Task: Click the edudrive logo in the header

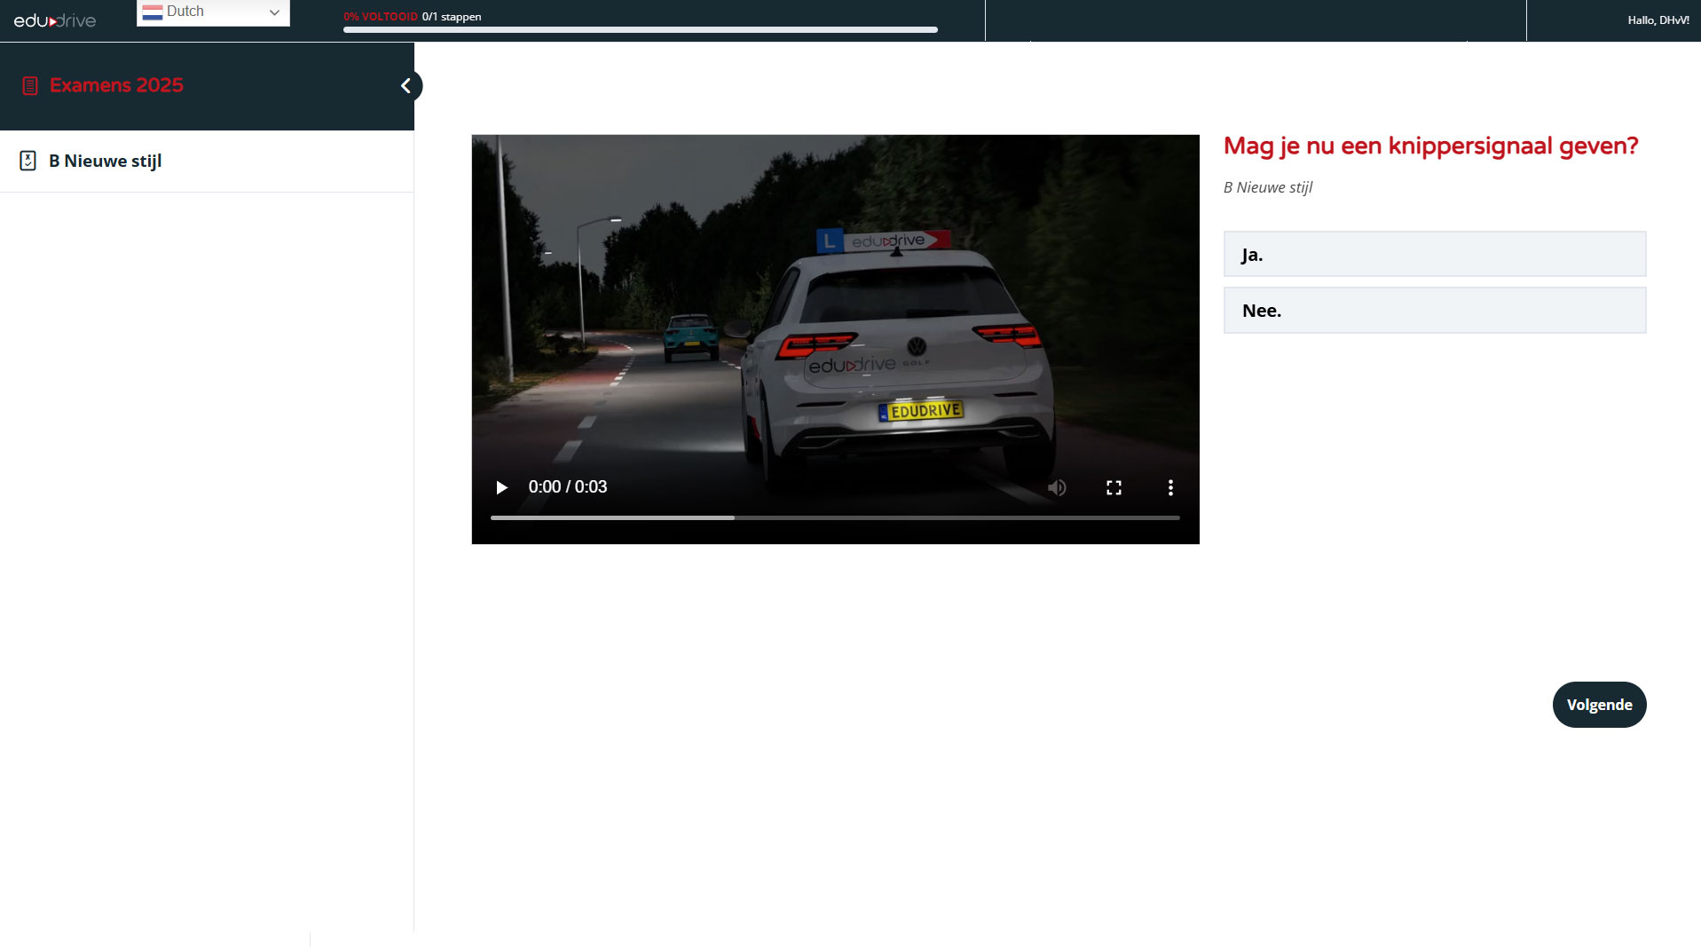Action: 55,20
